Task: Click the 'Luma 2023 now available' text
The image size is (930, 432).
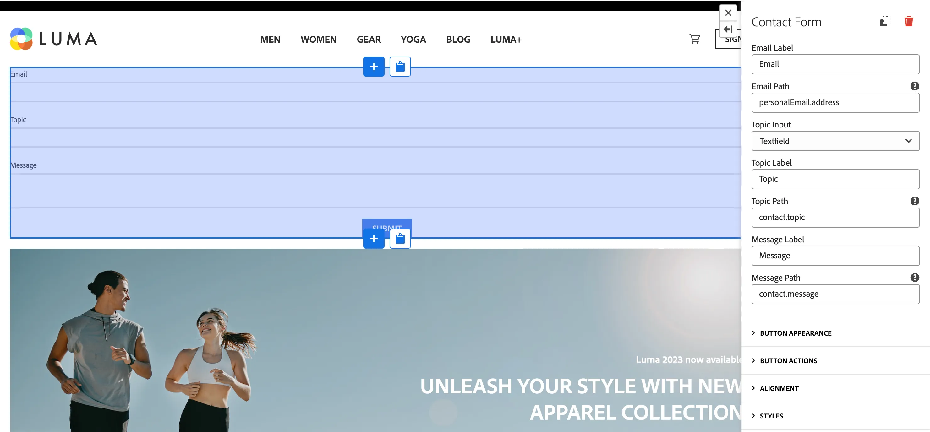Action: pos(688,359)
